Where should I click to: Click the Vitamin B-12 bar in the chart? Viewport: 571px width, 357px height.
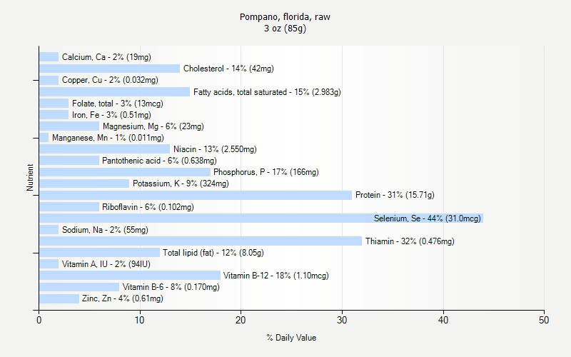(x=130, y=276)
